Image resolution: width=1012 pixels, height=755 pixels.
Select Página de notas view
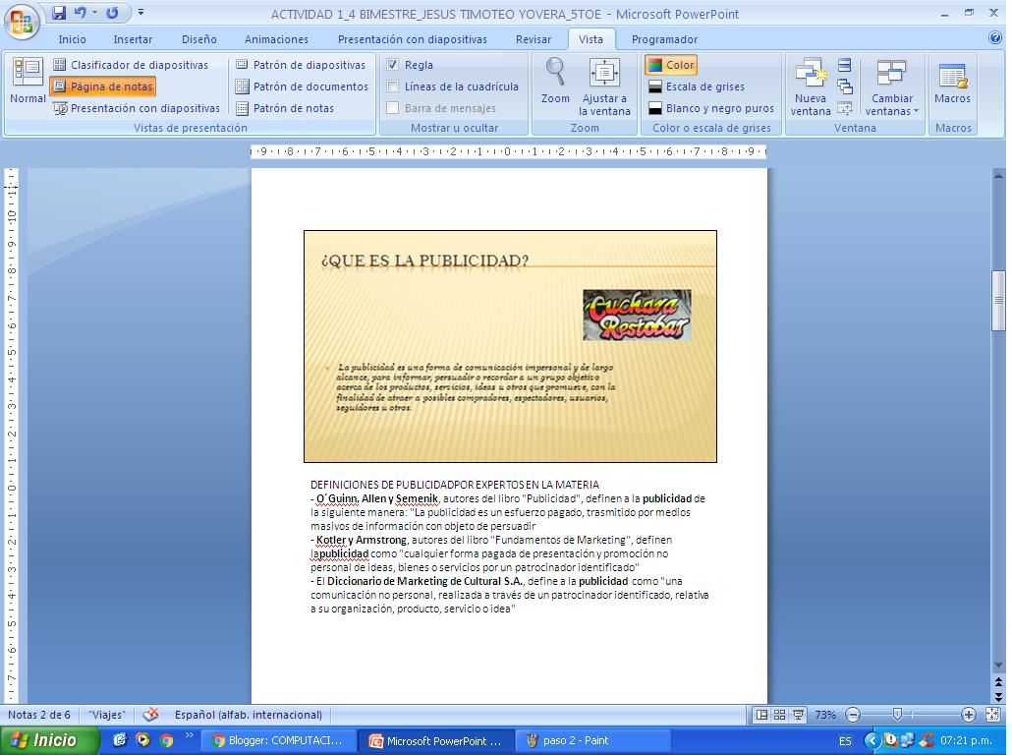[x=102, y=86]
